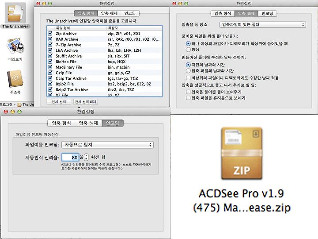Switch to '압축 해제' tab in top-left window
318x239 pixels.
pos(109,13)
